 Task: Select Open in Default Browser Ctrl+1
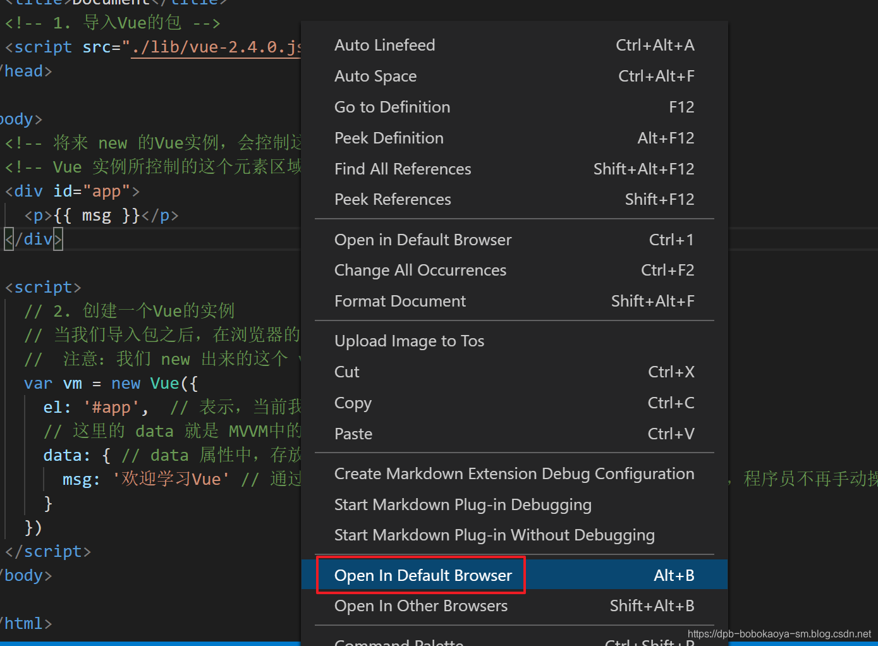coord(514,240)
